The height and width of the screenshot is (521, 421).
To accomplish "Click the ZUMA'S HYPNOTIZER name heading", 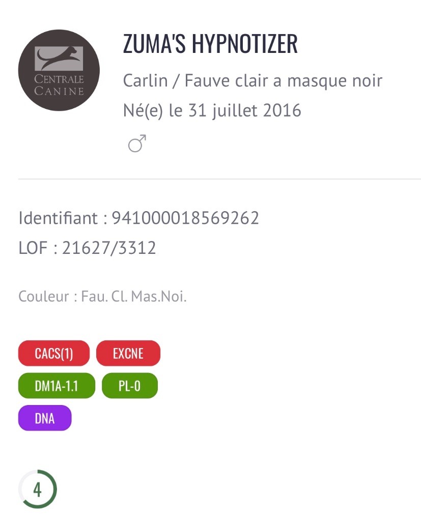I will (x=210, y=44).
